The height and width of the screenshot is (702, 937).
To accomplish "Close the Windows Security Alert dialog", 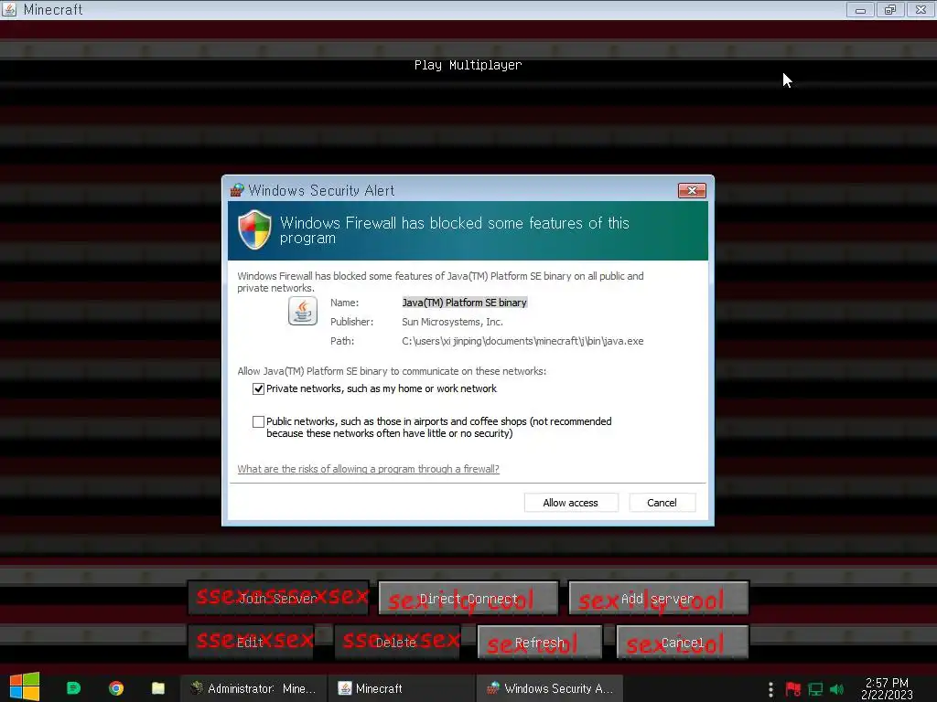I will tap(692, 190).
